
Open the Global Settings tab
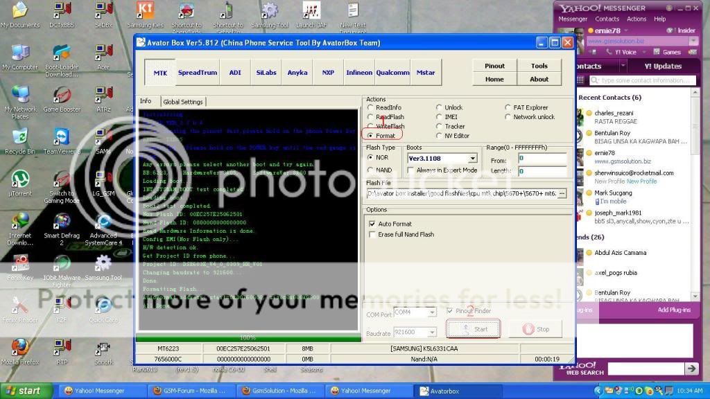point(183,102)
